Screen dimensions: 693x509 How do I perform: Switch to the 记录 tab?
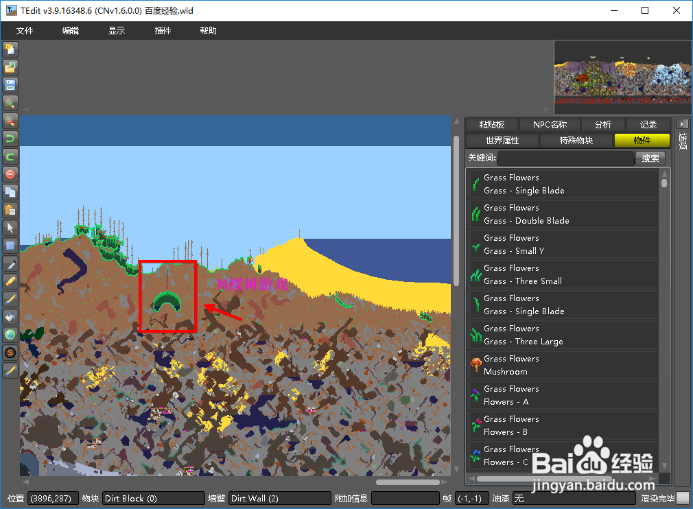click(x=648, y=125)
